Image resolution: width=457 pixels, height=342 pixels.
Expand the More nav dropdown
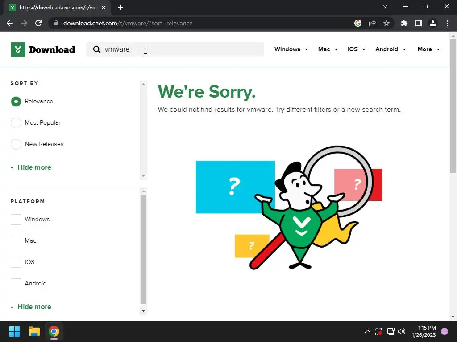[x=428, y=49]
